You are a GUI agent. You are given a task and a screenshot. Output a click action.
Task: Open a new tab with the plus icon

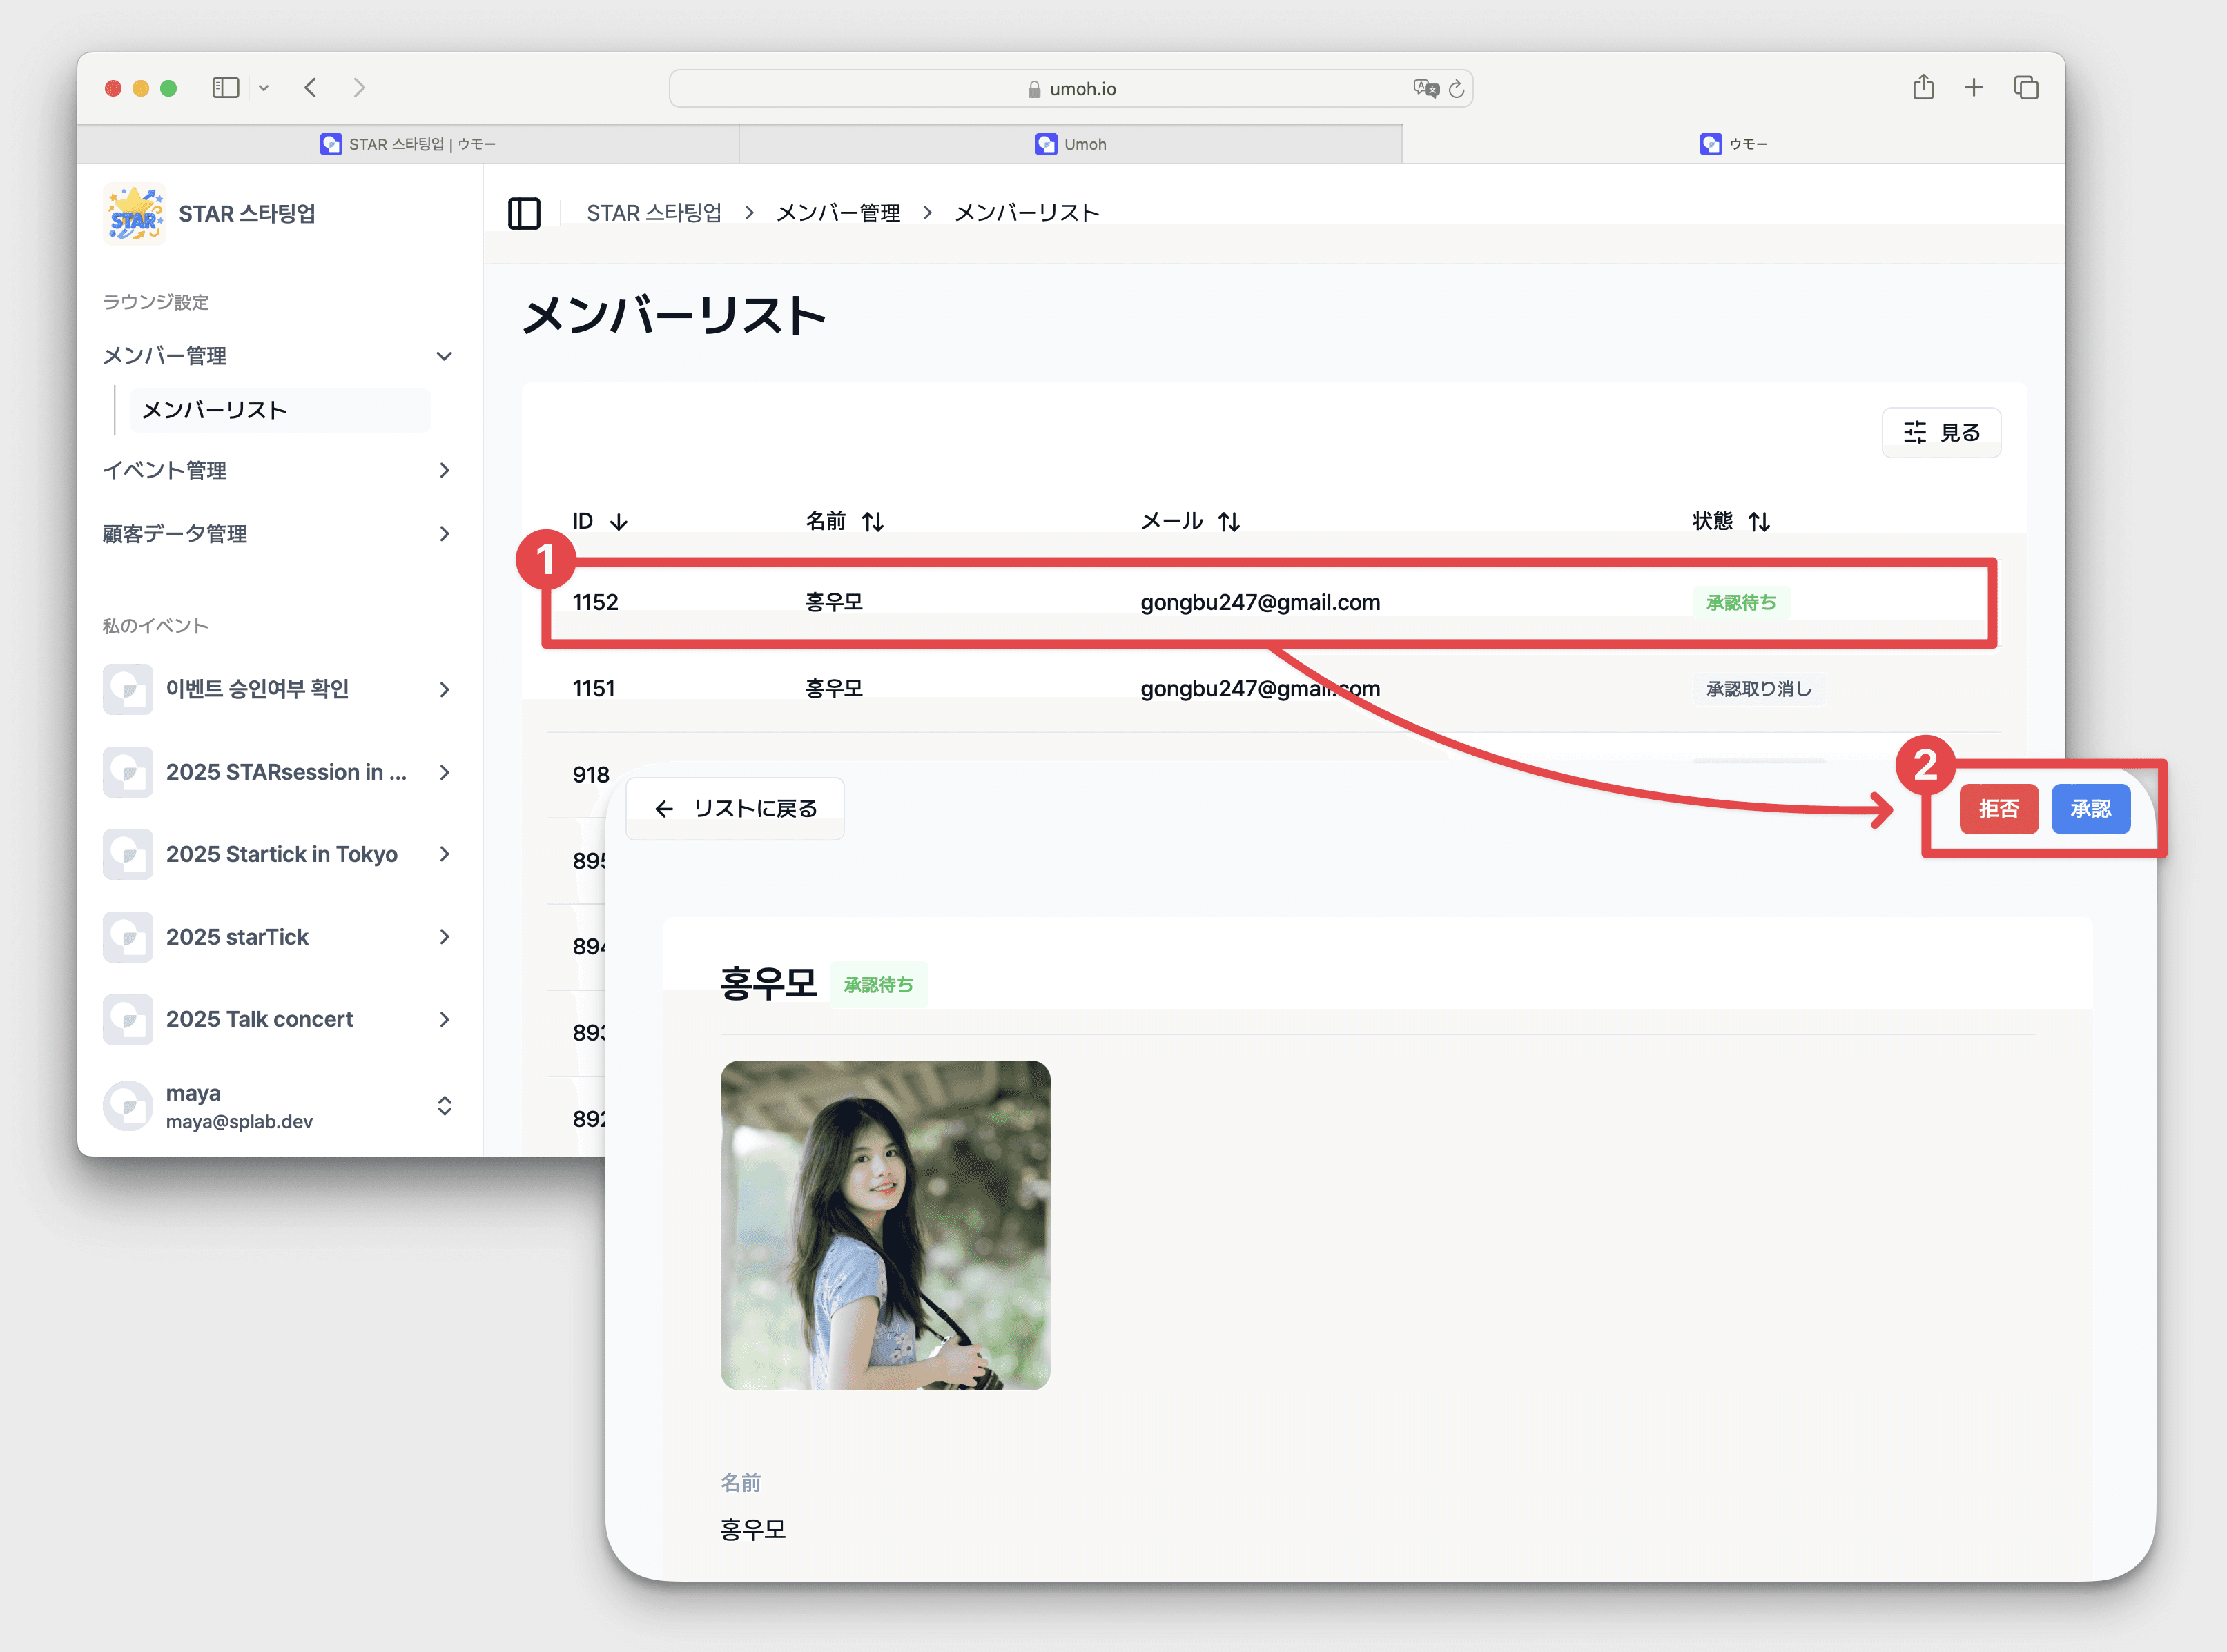pos(1973,88)
